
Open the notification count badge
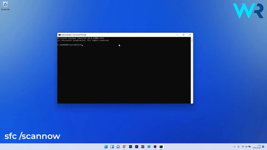click(263, 147)
